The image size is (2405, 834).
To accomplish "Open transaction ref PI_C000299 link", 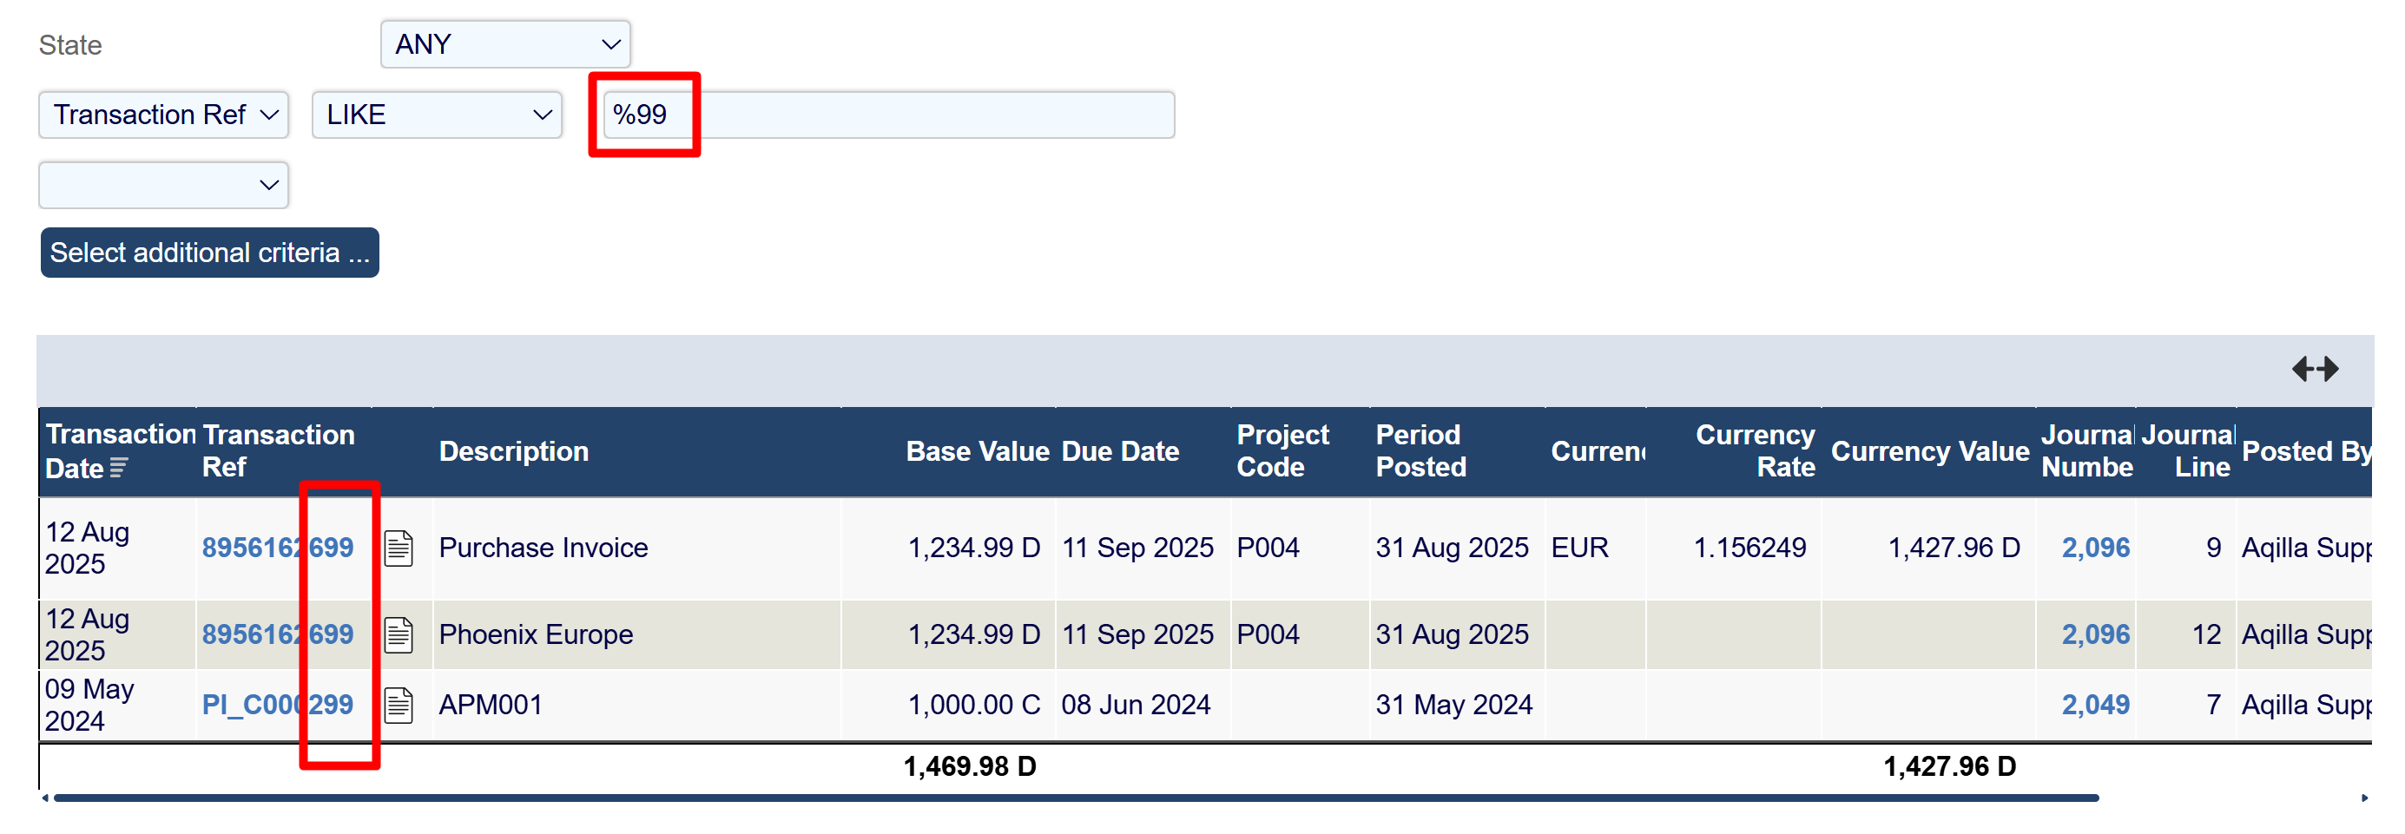I will point(277,705).
